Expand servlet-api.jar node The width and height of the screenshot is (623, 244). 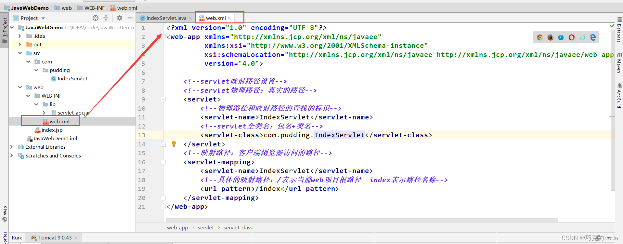point(44,113)
